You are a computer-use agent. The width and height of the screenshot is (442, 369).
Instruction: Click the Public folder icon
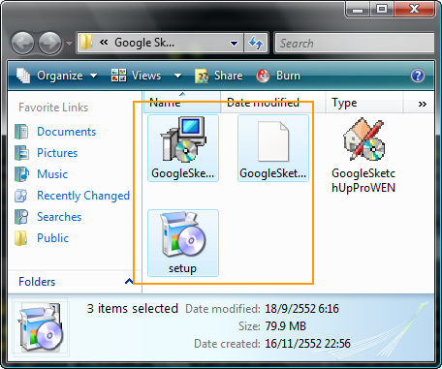pyautogui.click(x=21, y=238)
